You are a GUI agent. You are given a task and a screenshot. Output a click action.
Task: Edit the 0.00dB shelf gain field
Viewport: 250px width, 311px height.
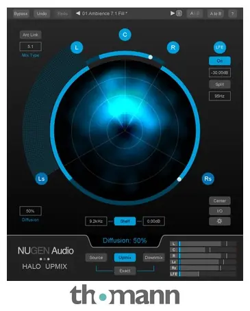(153, 221)
